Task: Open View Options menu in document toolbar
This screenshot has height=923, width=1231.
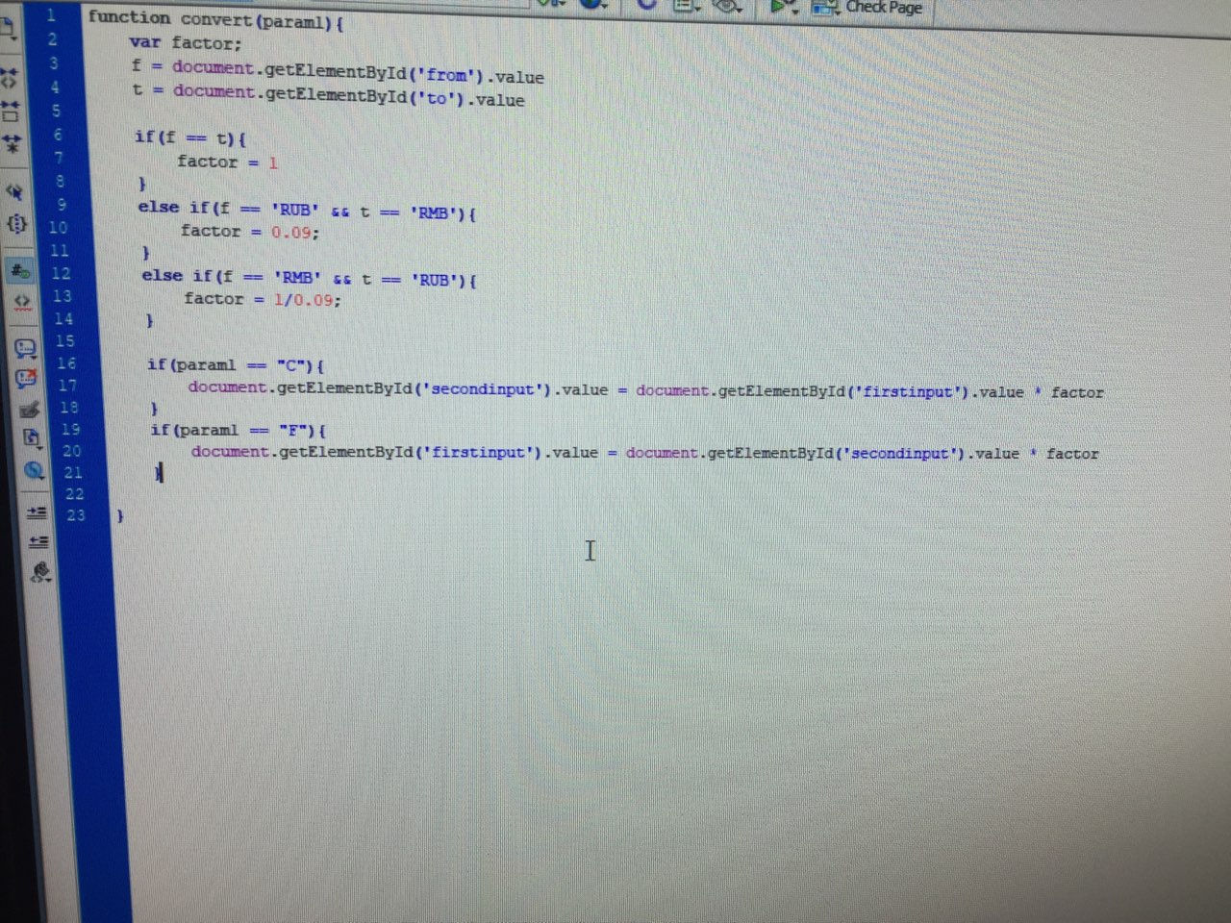Action: (686, 6)
